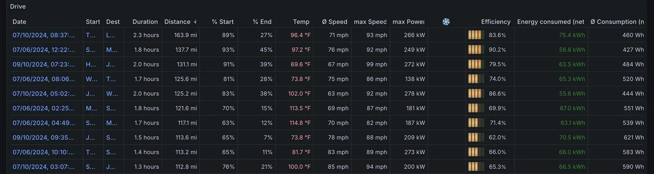This screenshot has width=654, height=174.
Task: Click the efficiency bar icon for 62.0%
Action: 476,138
